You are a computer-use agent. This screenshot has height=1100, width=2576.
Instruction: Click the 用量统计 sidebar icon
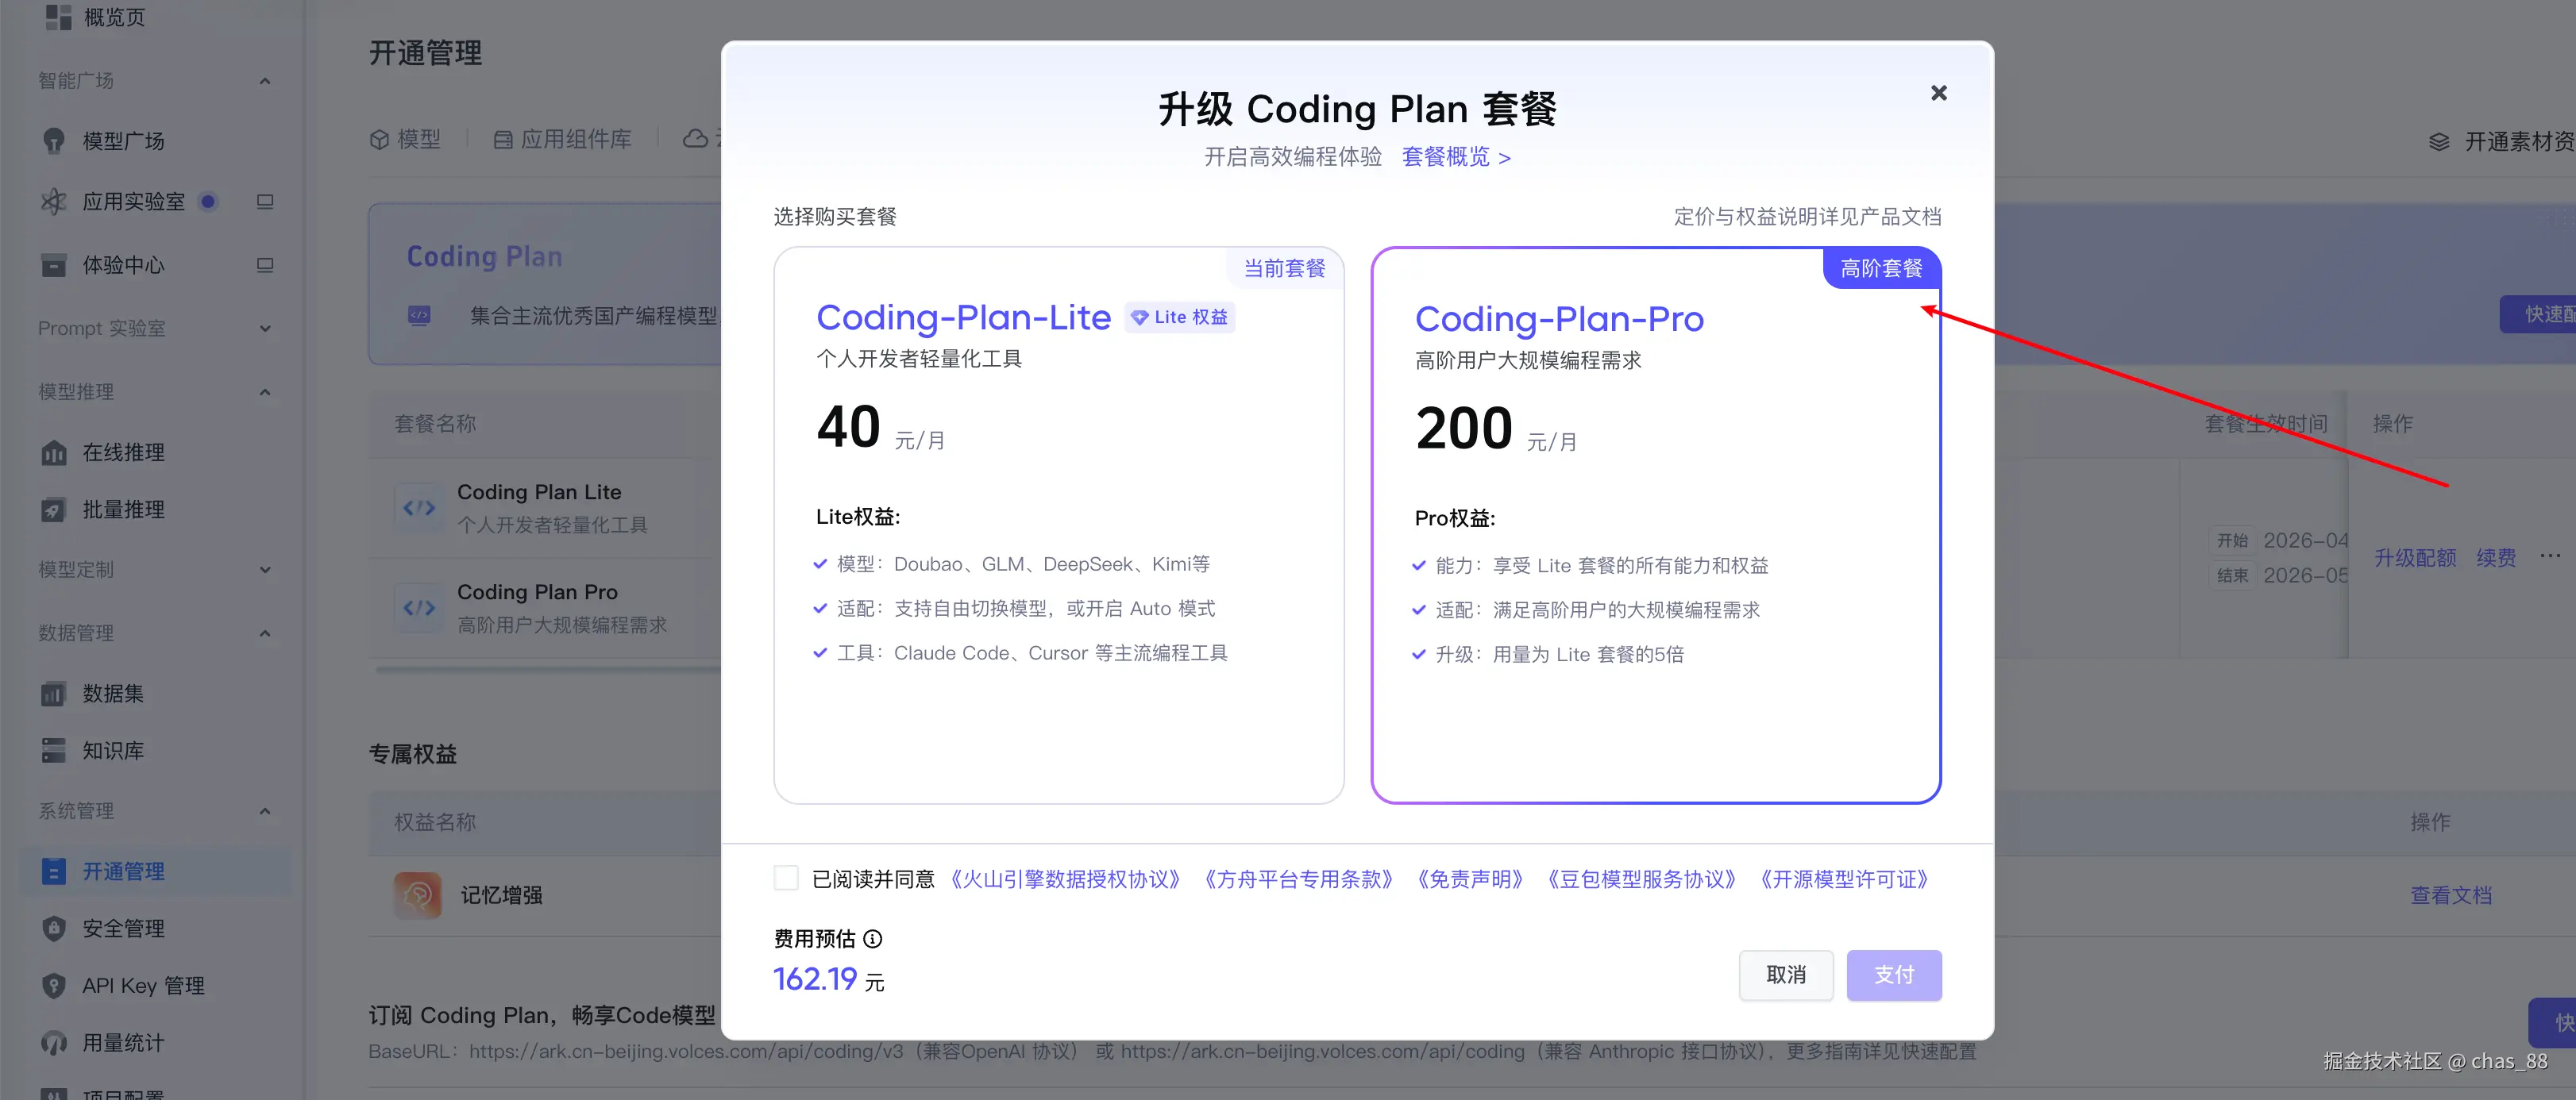click(x=54, y=1042)
